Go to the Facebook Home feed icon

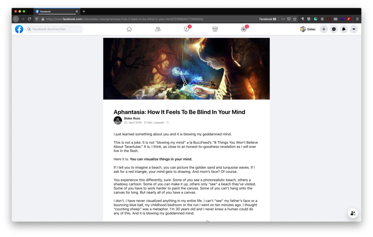129,29
